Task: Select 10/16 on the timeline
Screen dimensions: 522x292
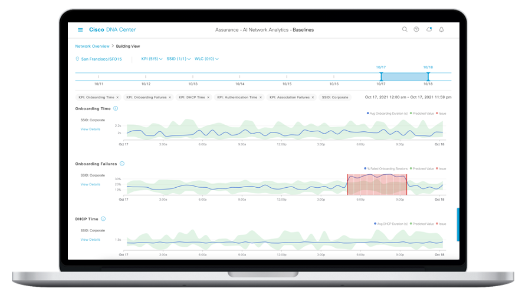Action: coord(334,84)
